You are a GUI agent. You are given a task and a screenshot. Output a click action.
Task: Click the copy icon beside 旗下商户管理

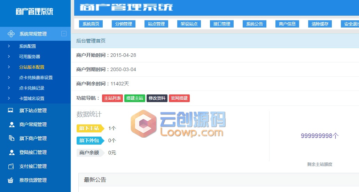pos(11,138)
